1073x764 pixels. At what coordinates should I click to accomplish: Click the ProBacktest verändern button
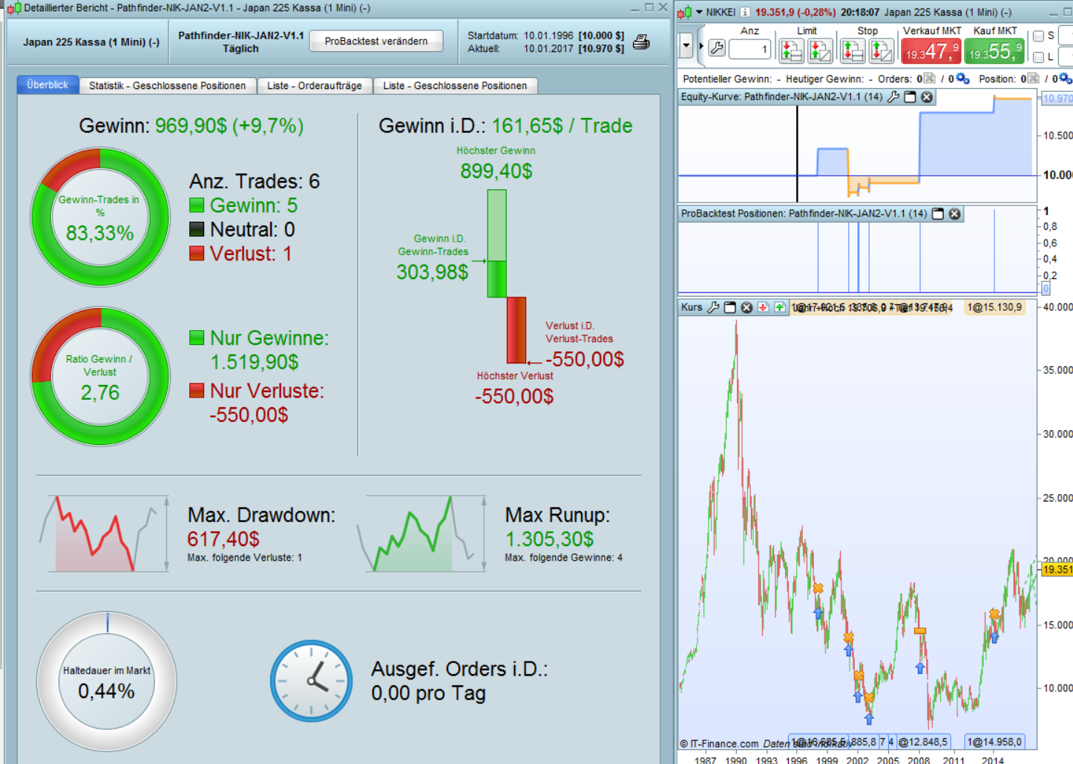point(376,42)
